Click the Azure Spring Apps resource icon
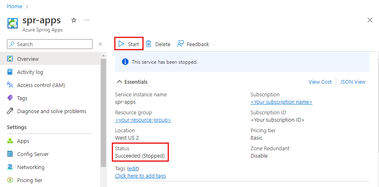379x187 pixels. 12,23
